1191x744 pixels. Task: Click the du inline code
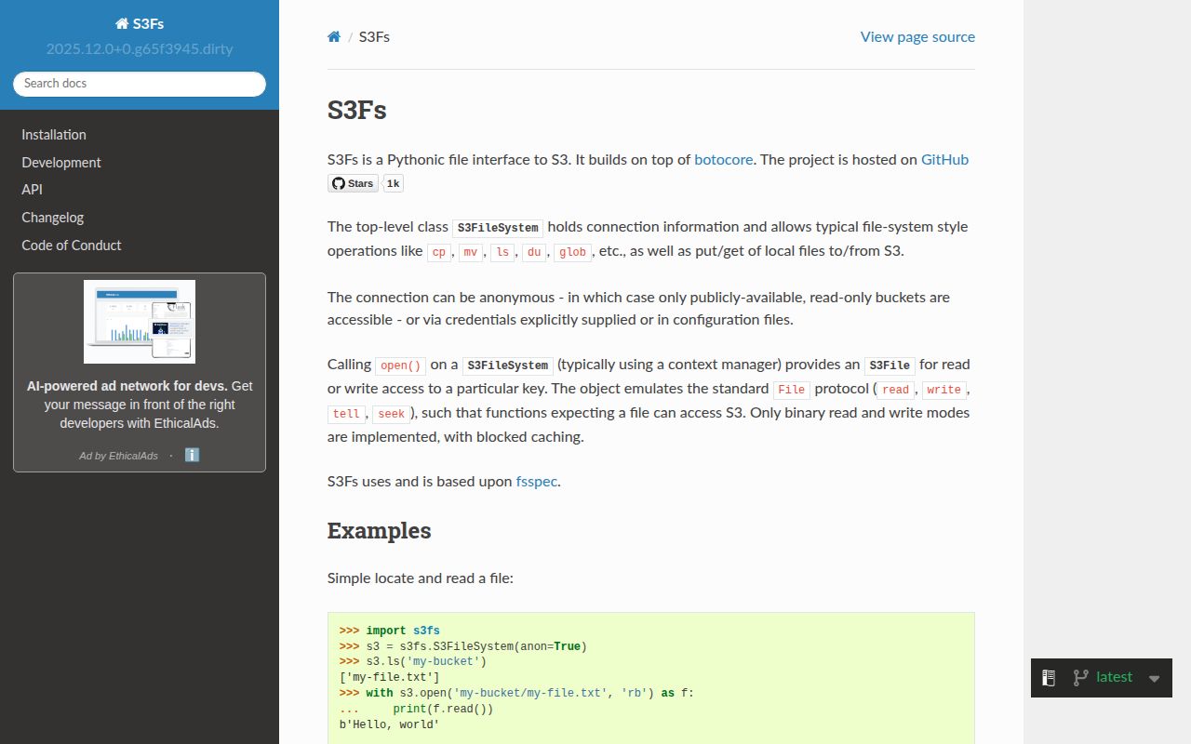click(534, 252)
